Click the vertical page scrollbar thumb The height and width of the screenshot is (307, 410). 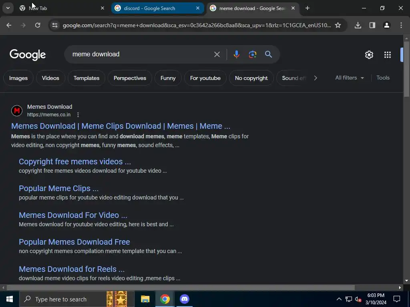[x=407, y=69]
